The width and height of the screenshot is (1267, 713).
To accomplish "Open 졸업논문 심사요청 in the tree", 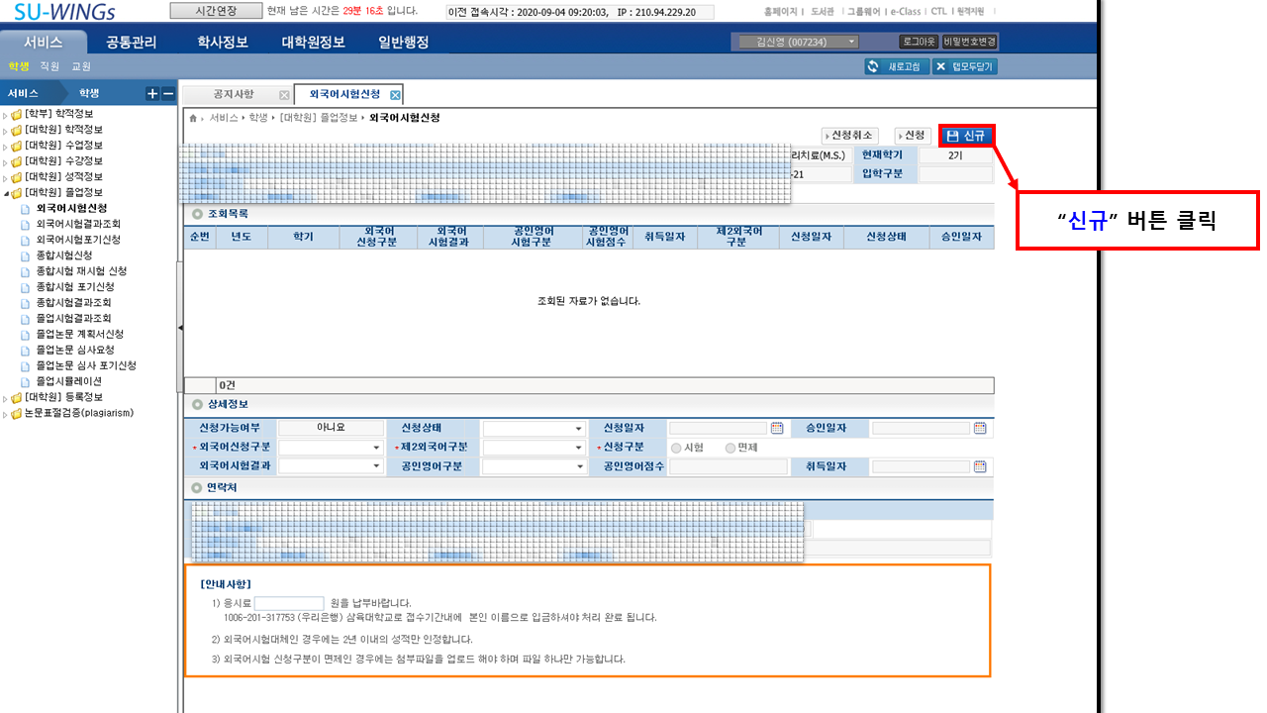I will tap(75, 350).
